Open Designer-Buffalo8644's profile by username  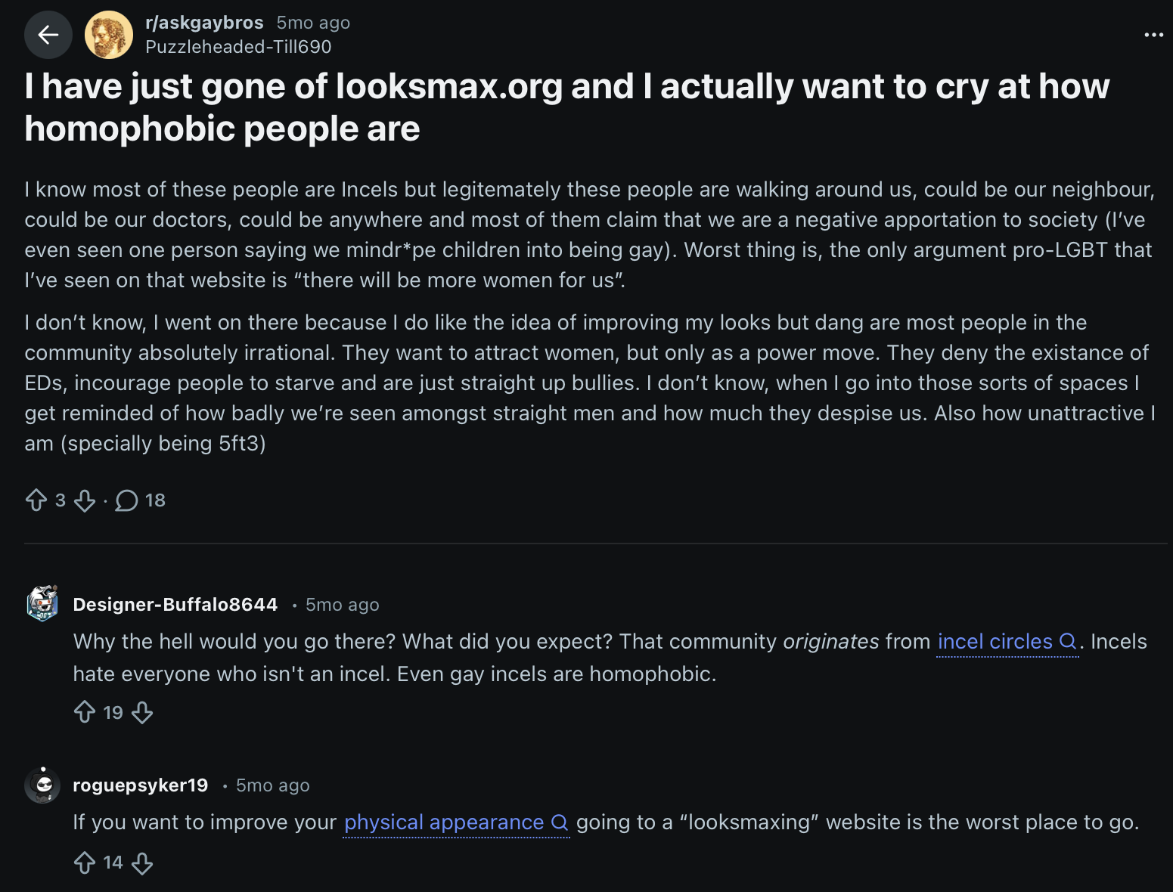[175, 605]
